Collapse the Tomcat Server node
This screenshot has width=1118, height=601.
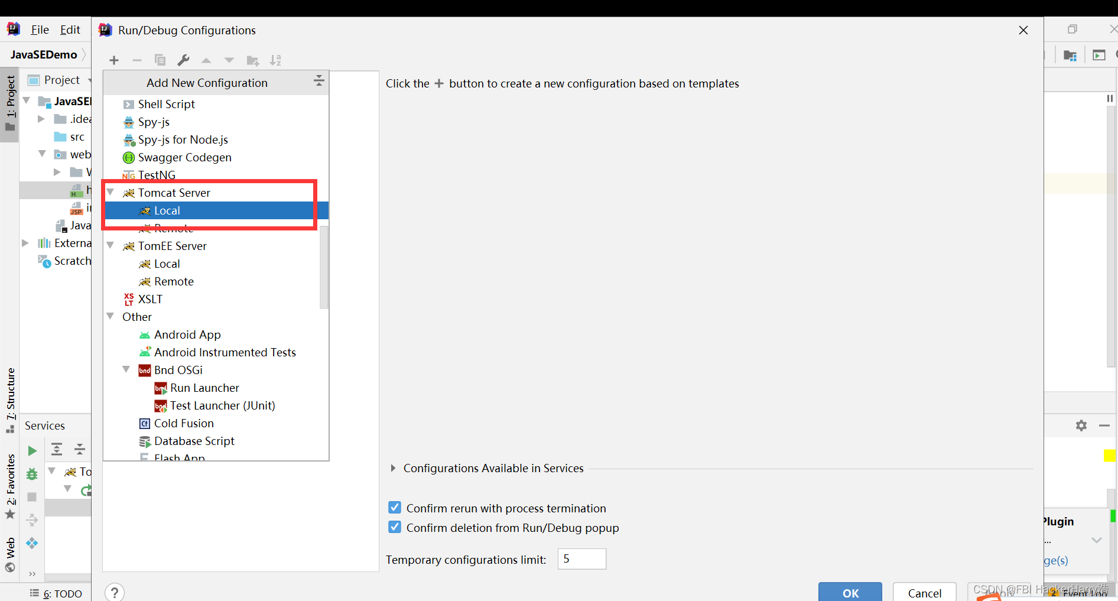click(110, 192)
